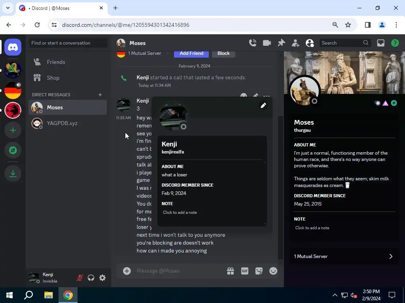Open the inbox icon
The width and height of the screenshot is (405, 303).
[x=381, y=43]
